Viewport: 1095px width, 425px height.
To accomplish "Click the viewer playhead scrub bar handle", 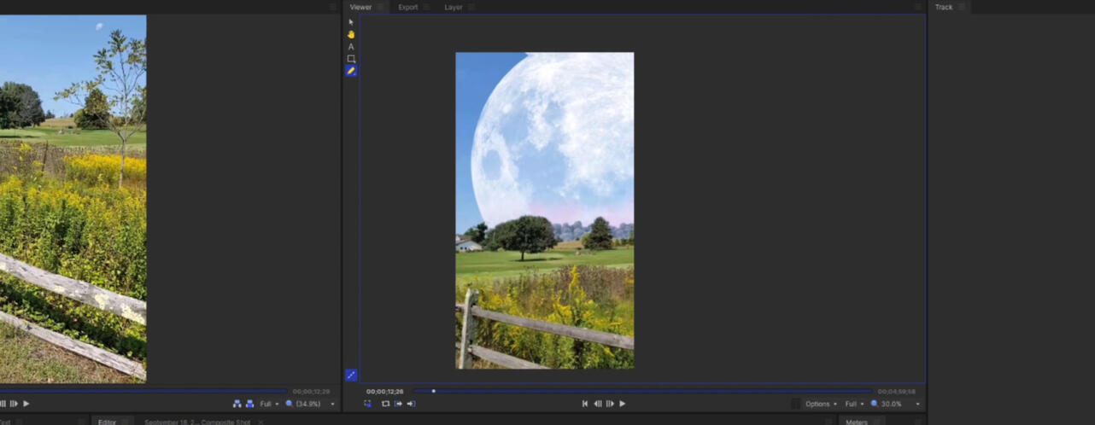I will [x=433, y=391].
